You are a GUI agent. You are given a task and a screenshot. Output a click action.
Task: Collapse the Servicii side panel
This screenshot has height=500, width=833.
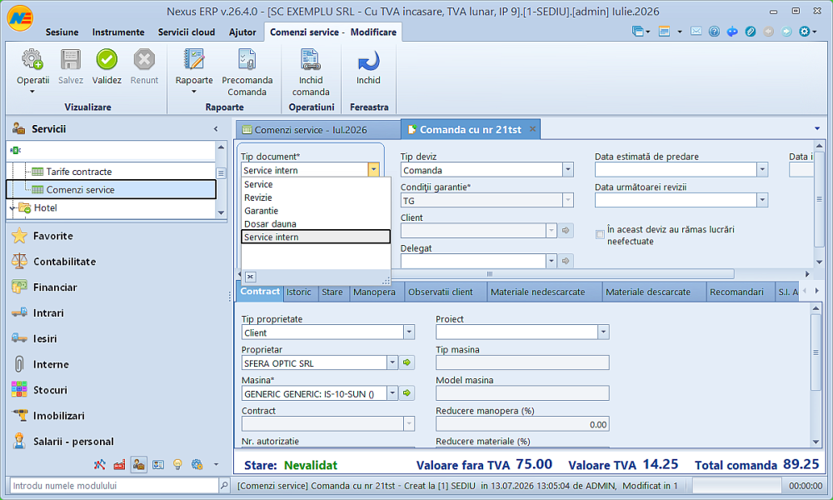(216, 128)
